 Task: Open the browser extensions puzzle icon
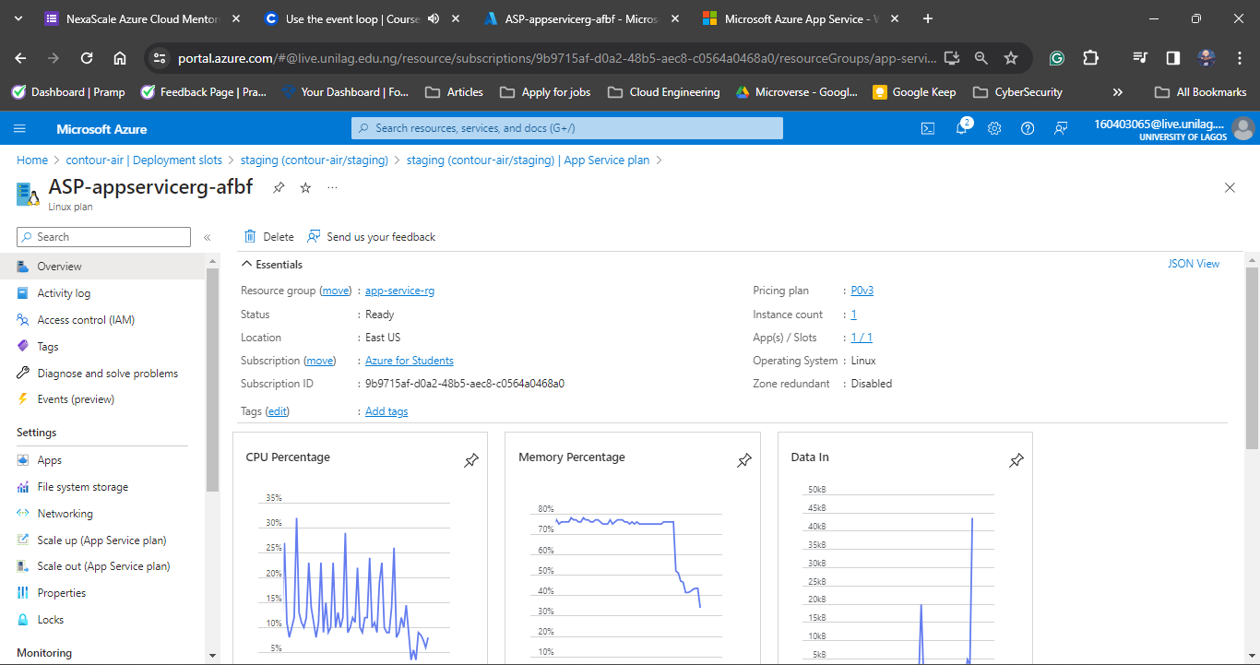pos(1090,58)
